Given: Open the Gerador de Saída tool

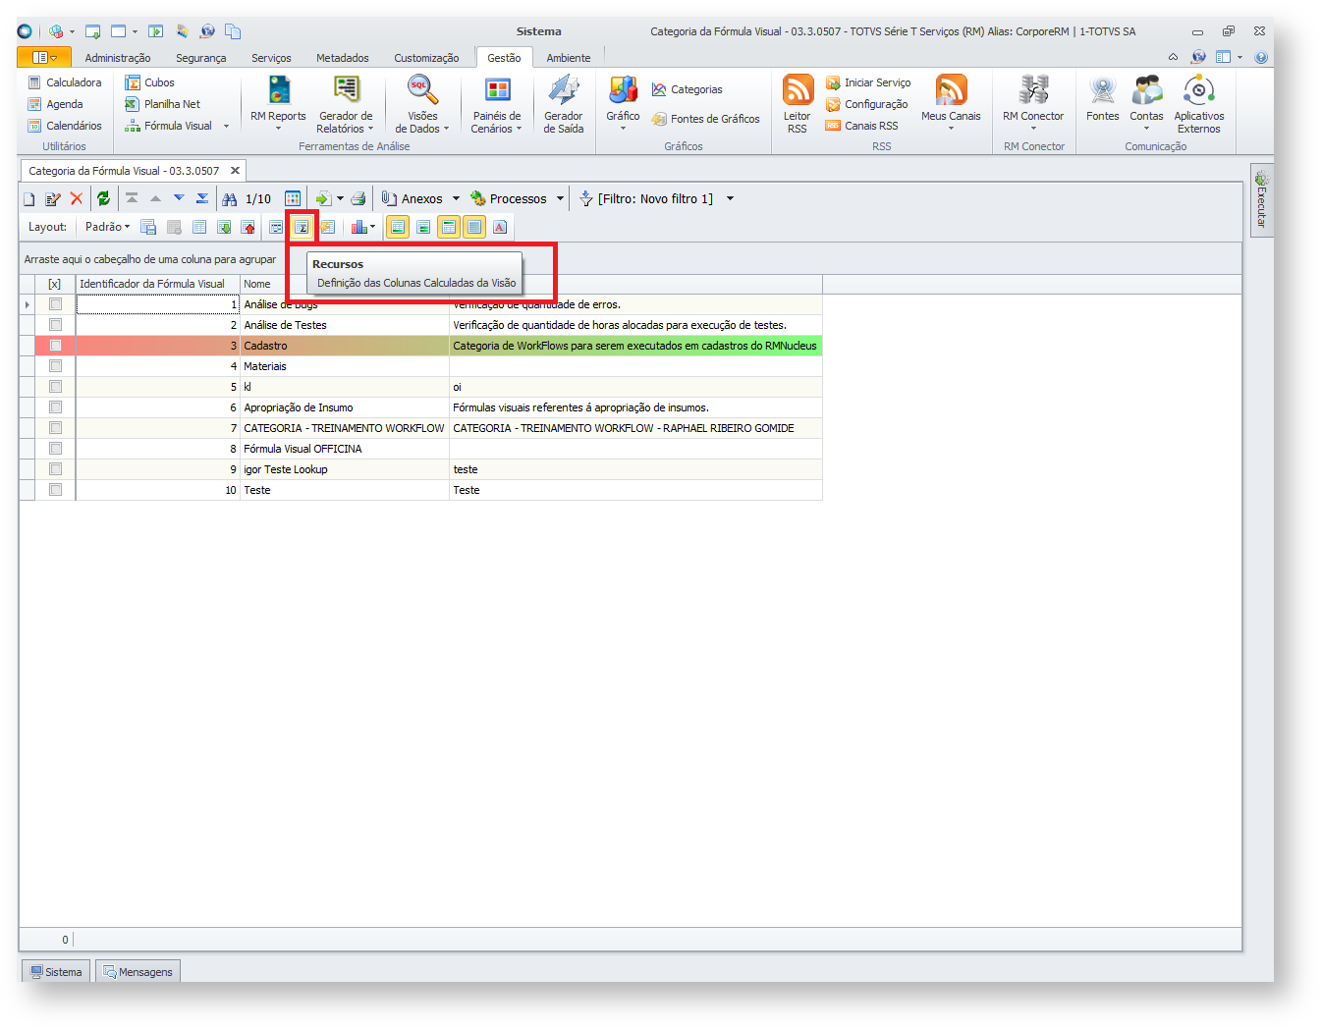Looking at the screenshot, I should (564, 103).
